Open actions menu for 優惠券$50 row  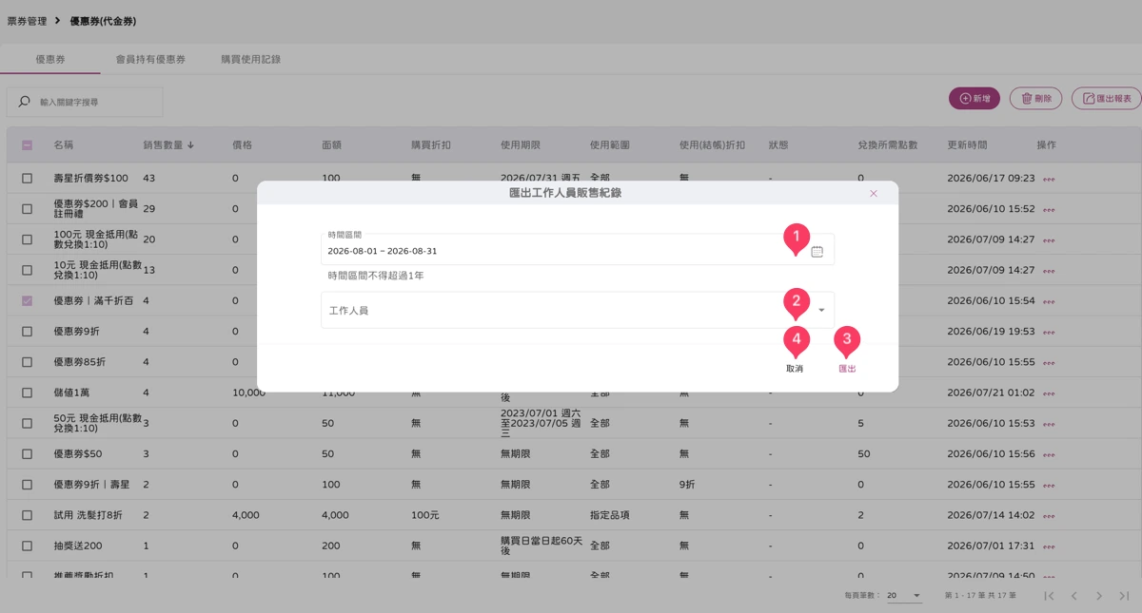[1049, 454]
